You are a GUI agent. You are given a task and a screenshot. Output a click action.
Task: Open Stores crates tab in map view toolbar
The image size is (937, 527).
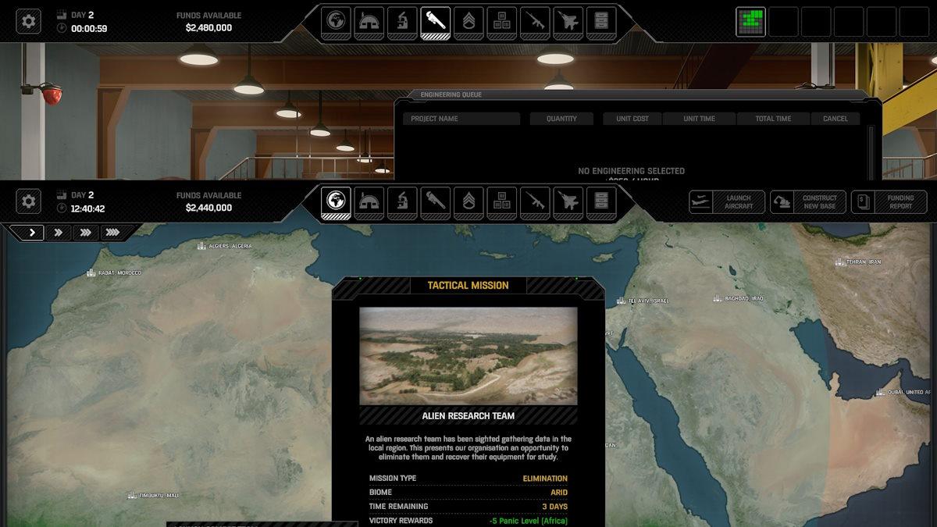pos(501,202)
